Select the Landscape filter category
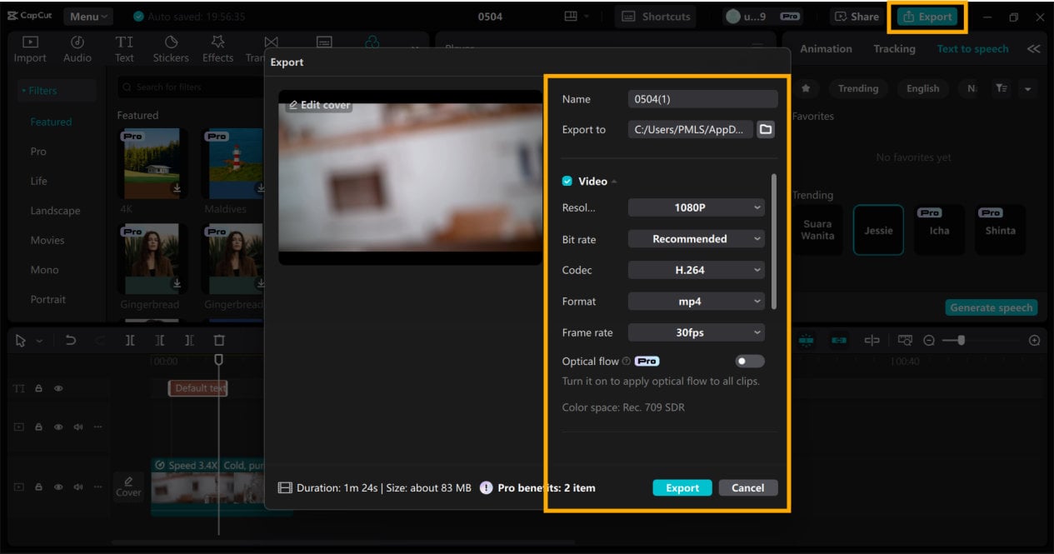This screenshot has width=1054, height=554. tap(55, 211)
